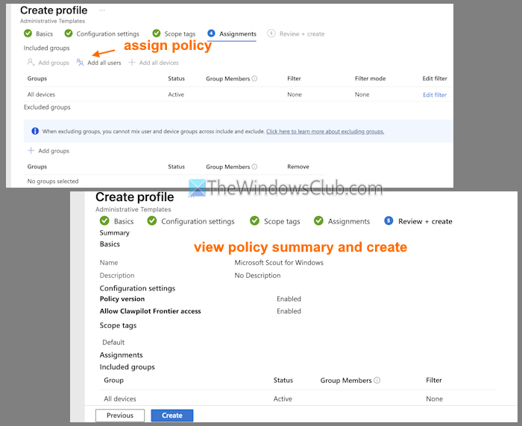Click green check icon of Basics in bottom window
Viewport: 522px width, 426px height.
pyautogui.click(x=104, y=220)
